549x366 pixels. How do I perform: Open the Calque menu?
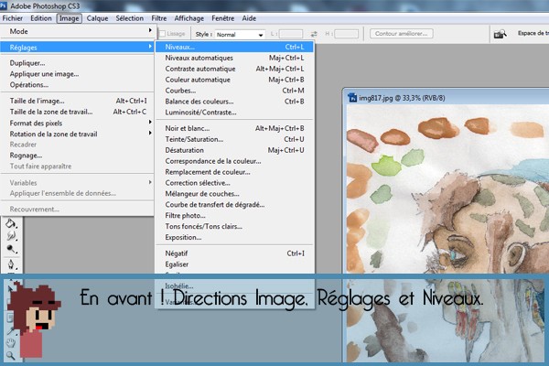(x=97, y=18)
